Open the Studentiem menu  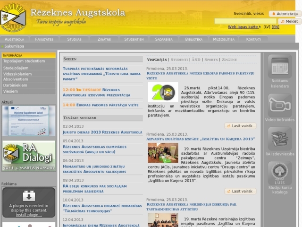134,39
